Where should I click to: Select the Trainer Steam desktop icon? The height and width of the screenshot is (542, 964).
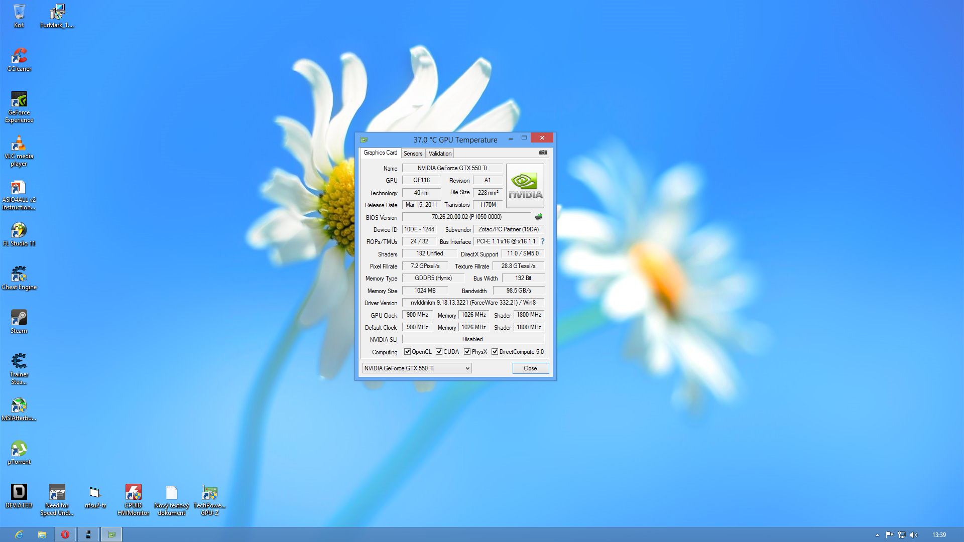(19, 368)
